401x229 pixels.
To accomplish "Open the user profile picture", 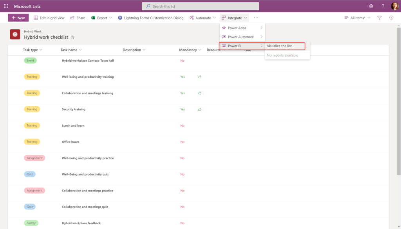I will [x=395, y=6].
